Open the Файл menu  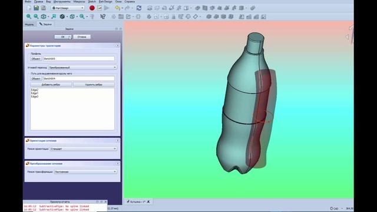[28, 1]
